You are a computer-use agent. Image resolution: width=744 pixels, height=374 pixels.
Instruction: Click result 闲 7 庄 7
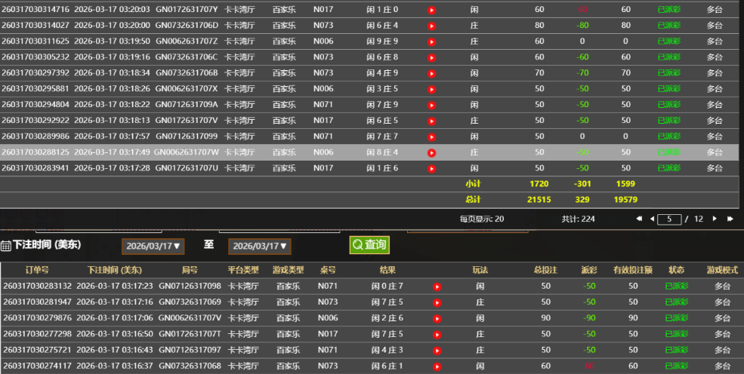382,136
